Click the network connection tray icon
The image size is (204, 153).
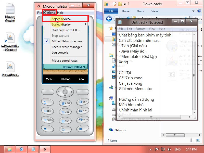point(163,149)
